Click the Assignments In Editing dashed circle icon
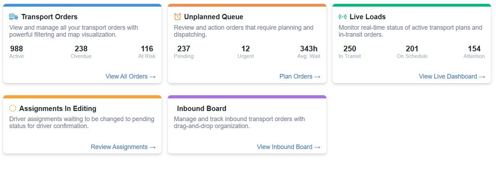 click(13, 108)
